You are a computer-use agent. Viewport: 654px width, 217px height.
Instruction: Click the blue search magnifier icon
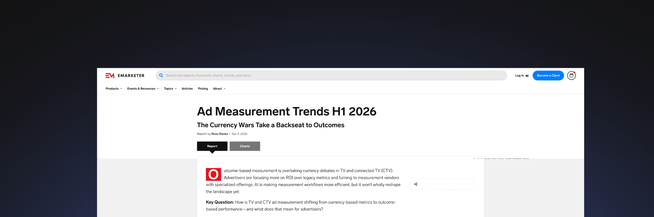[x=161, y=76]
